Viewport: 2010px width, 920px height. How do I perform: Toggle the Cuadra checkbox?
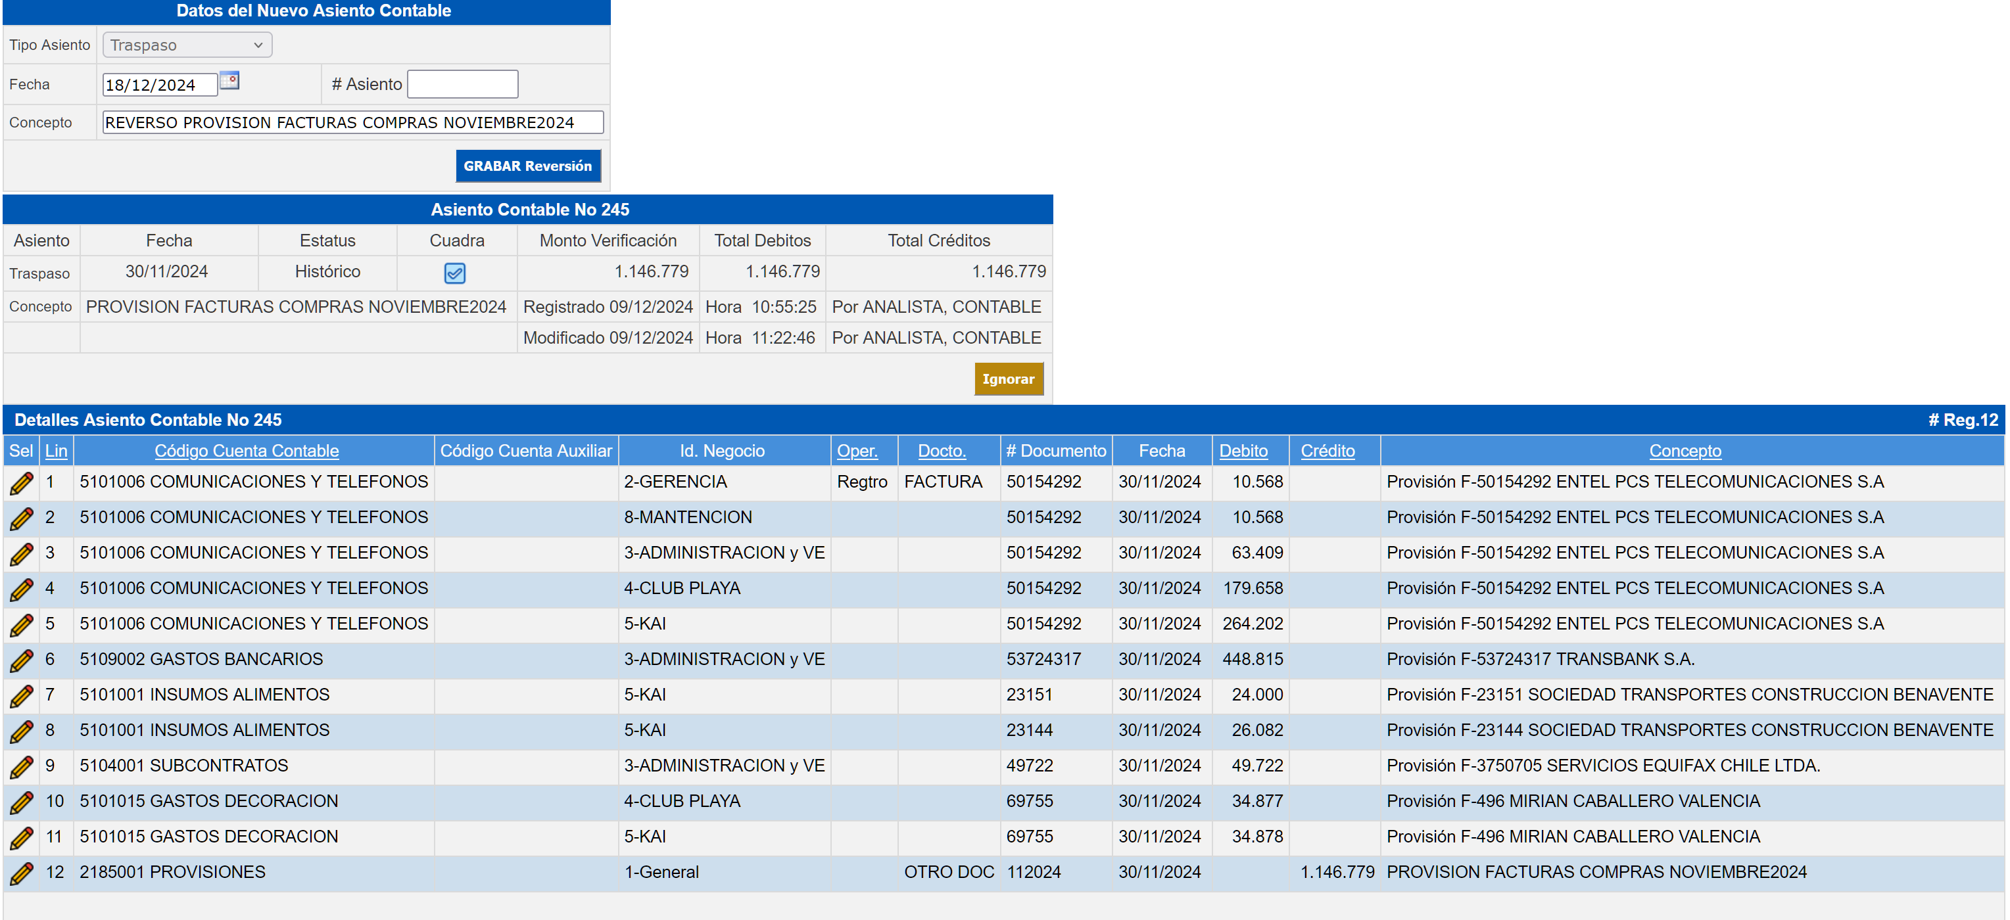tap(455, 273)
